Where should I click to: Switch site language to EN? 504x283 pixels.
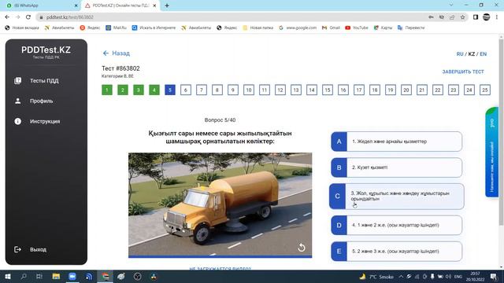(x=483, y=54)
